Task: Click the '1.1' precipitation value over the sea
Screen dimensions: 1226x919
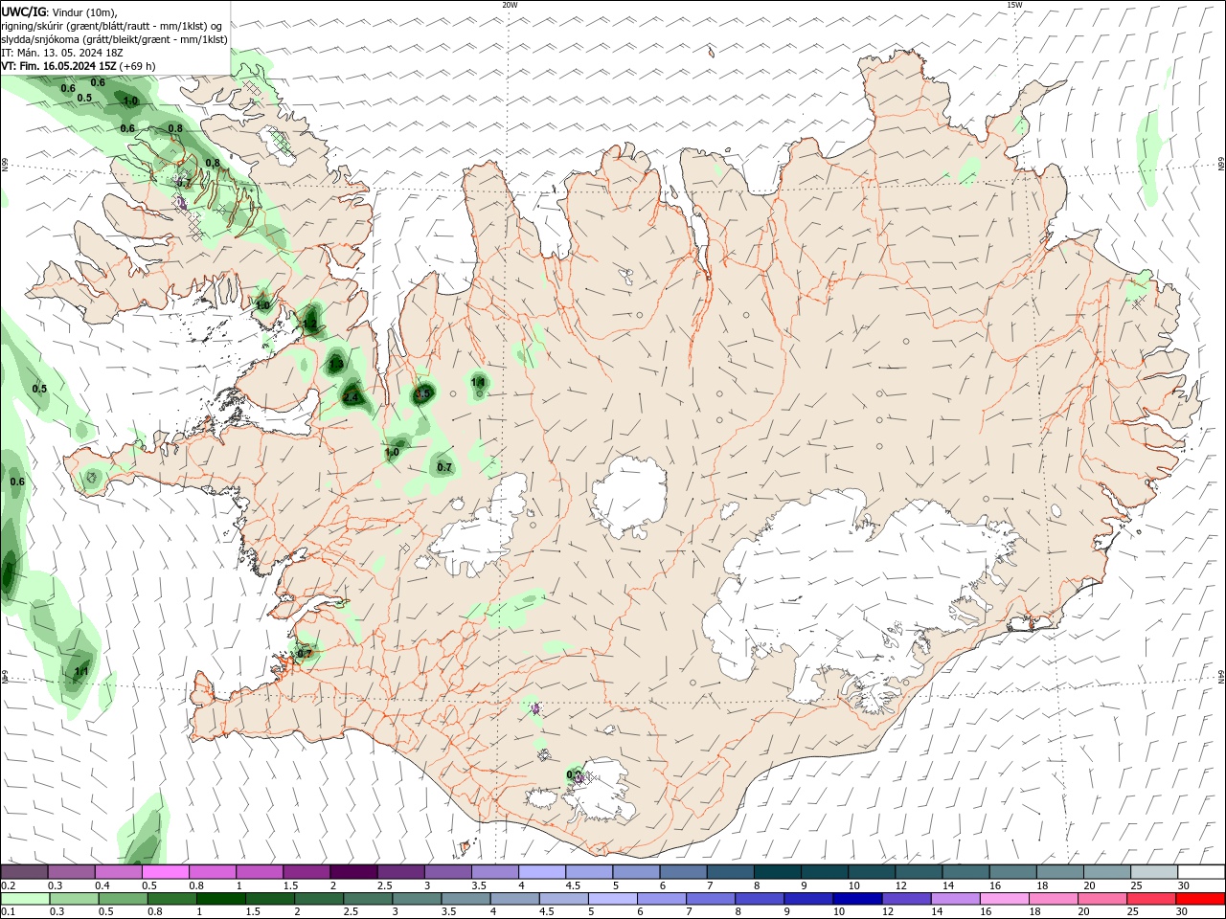Action: coord(80,672)
